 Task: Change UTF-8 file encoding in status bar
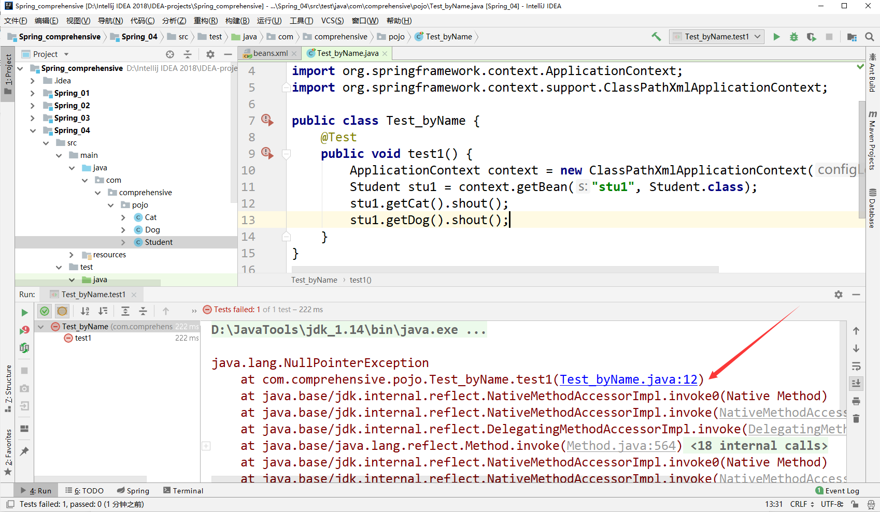pyautogui.click(x=832, y=504)
